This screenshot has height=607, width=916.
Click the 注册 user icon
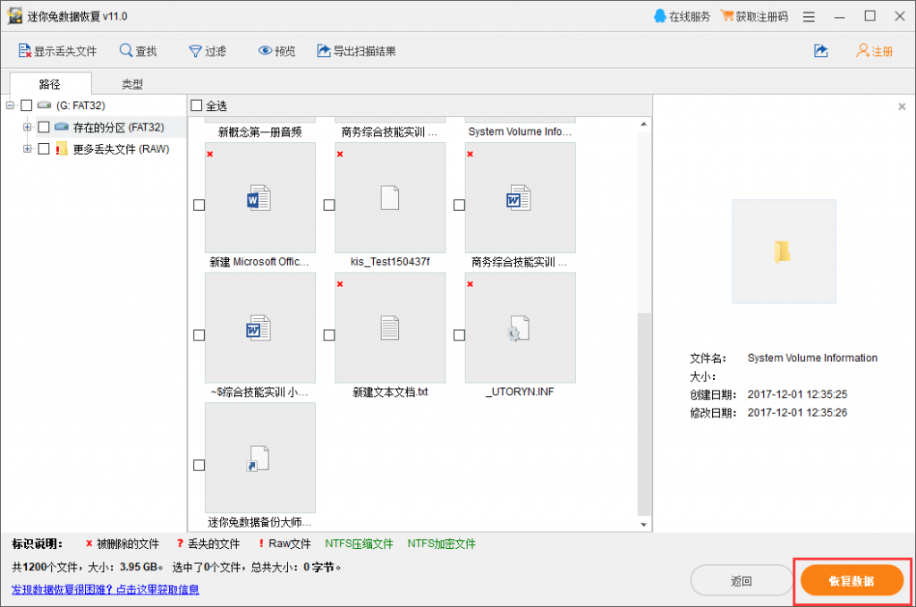(x=862, y=51)
